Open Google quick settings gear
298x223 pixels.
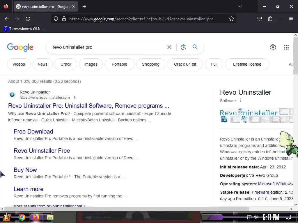[273, 47]
